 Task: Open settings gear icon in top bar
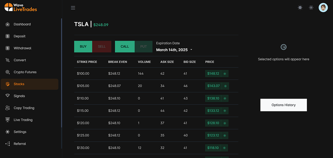point(311,8)
